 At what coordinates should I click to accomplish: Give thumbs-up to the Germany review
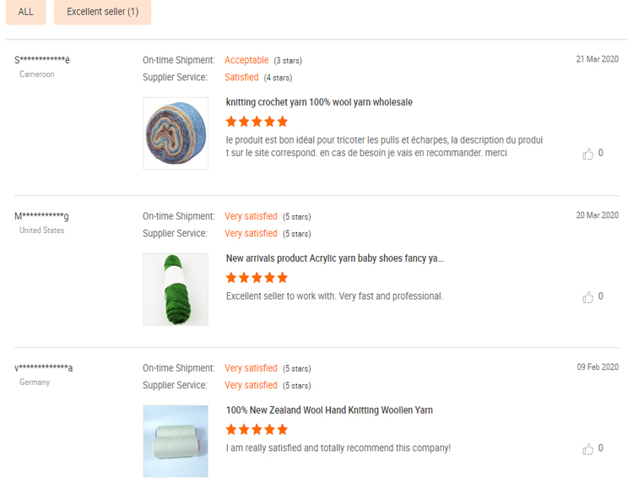587,448
